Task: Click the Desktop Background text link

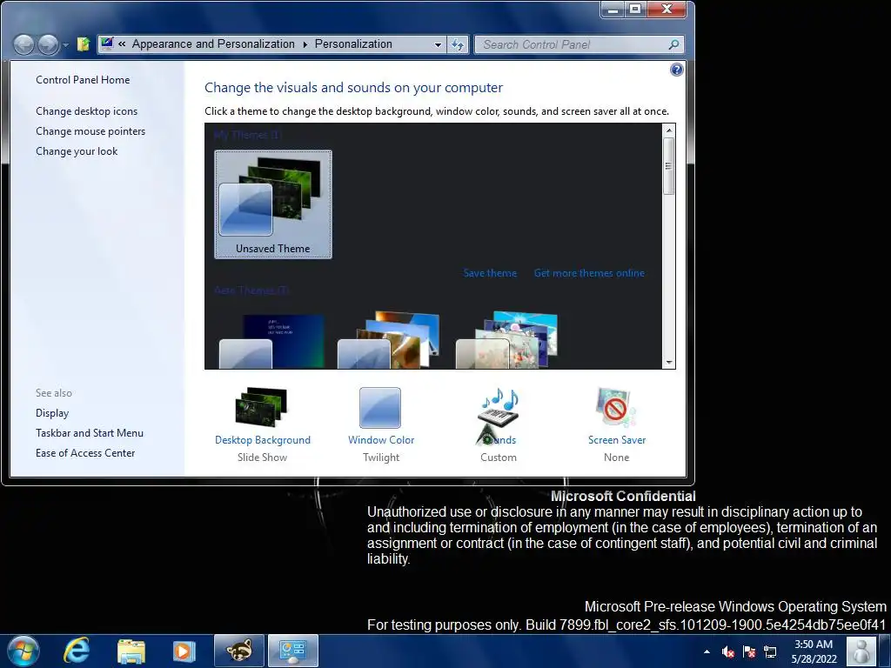Action: click(x=263, y=440)
